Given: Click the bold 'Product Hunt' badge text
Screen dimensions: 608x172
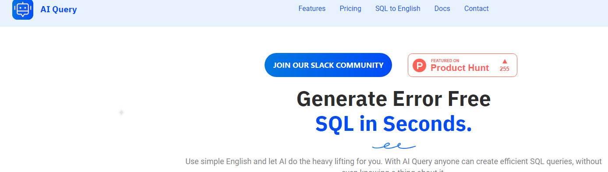Looking at the screenshot, I should pos(460,68).
